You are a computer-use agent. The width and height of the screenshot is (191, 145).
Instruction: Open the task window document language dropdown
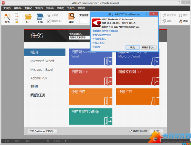coord(79,38)
